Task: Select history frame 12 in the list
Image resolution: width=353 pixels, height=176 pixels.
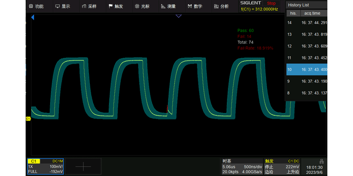Action: click(306, 46)
